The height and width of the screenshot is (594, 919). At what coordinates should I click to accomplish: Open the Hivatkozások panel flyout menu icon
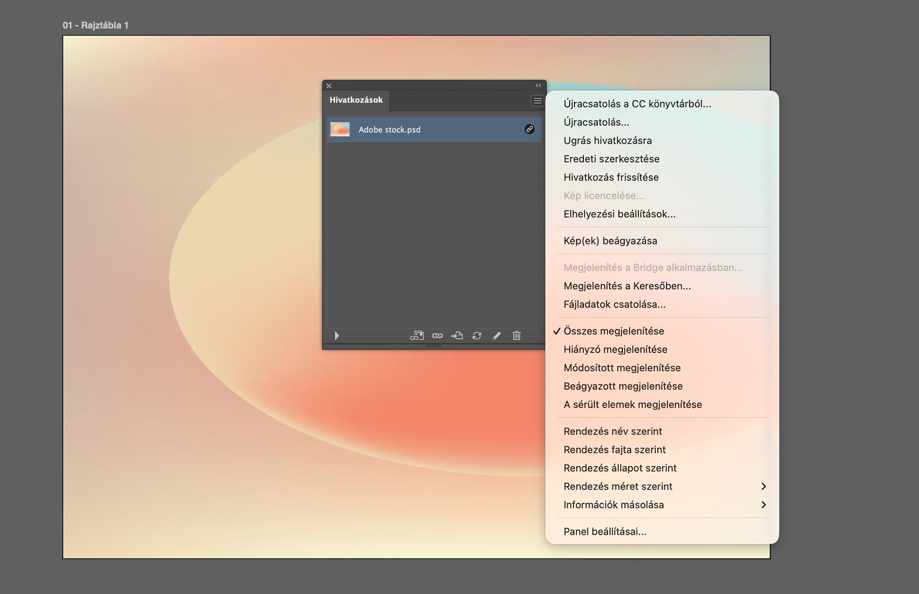537,101
